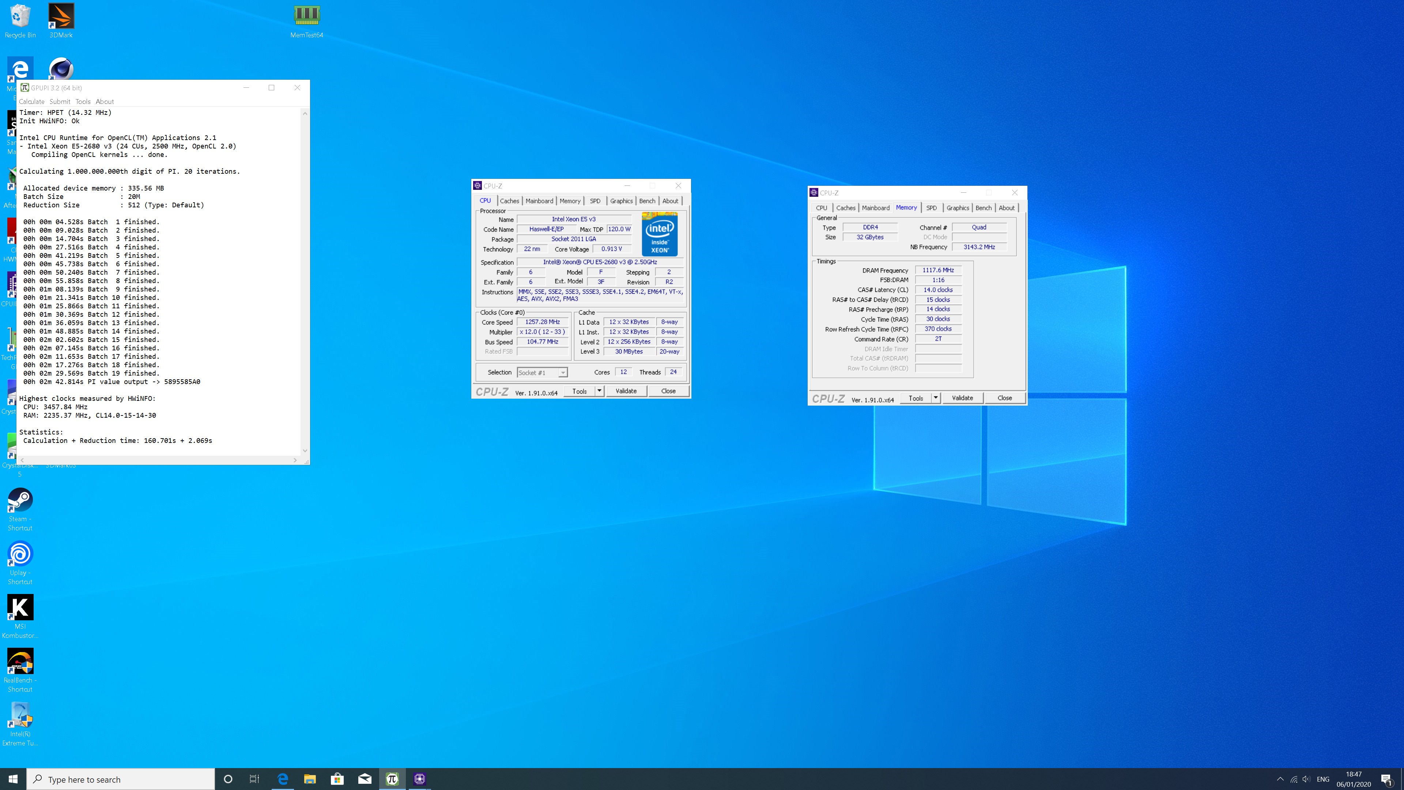Switch to Bench tab in left CPU-Z
Image resolution: width=1404 pixels, height=790 pixels.
648,201
